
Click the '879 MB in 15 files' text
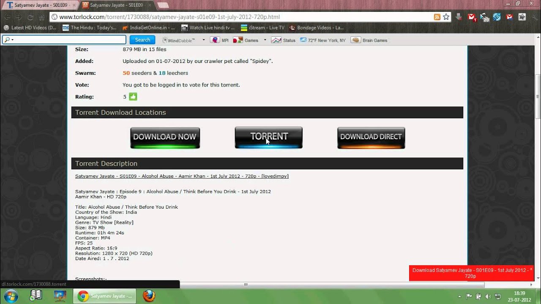click(145, 49)
